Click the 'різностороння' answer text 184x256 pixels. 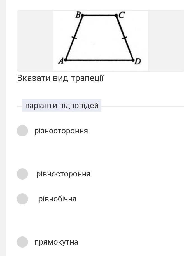point(61,131)
